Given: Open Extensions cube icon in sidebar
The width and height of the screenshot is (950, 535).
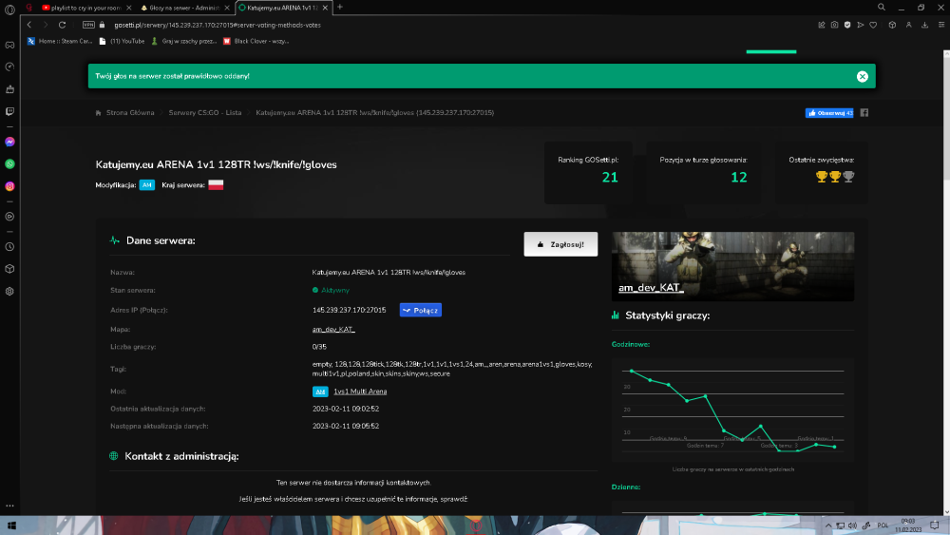Looking at the screenshot, I should coord(9,269).
